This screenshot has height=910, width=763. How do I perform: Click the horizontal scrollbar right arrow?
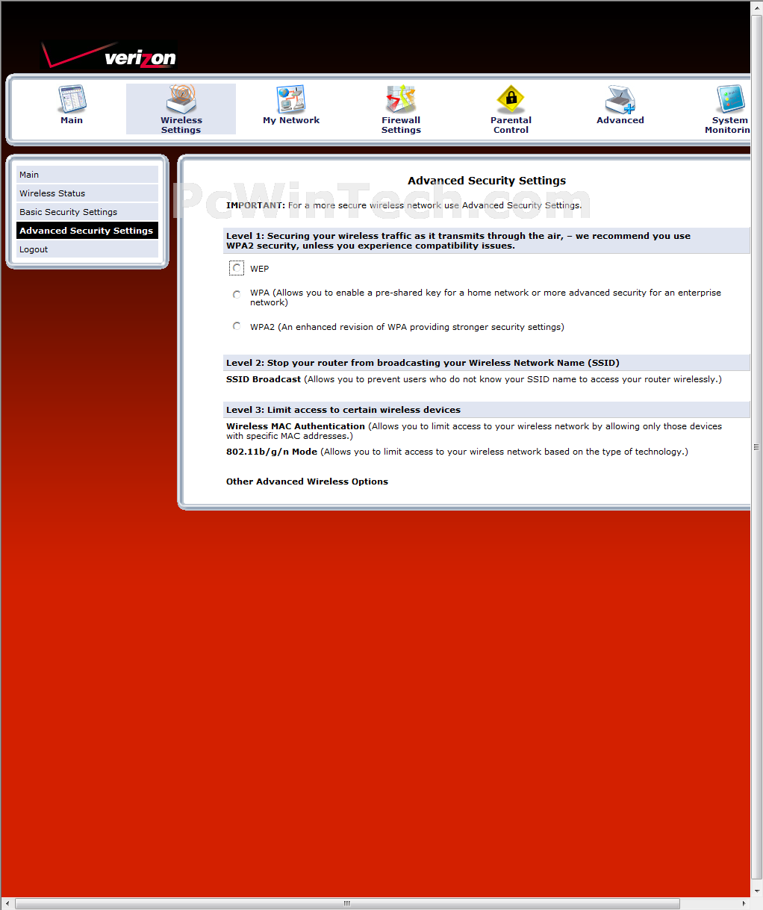(744, 903)
